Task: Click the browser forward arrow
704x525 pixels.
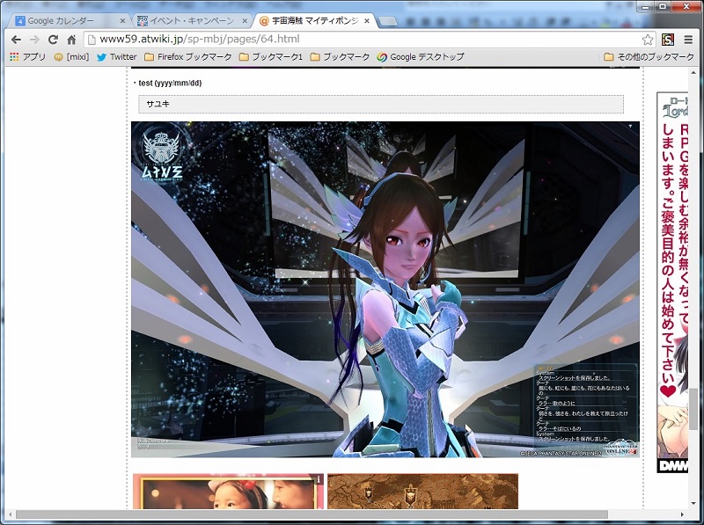Action: point(34,40)
